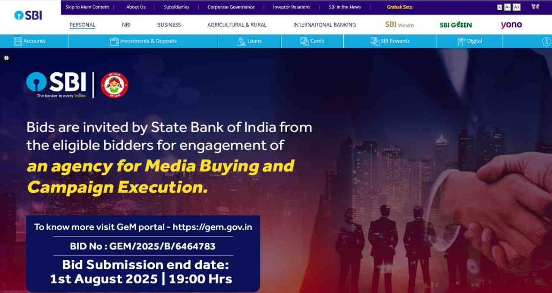This screenshot has width=552, height=293.
Task: Reset font size with the A button
Action: tap(500, 7)
